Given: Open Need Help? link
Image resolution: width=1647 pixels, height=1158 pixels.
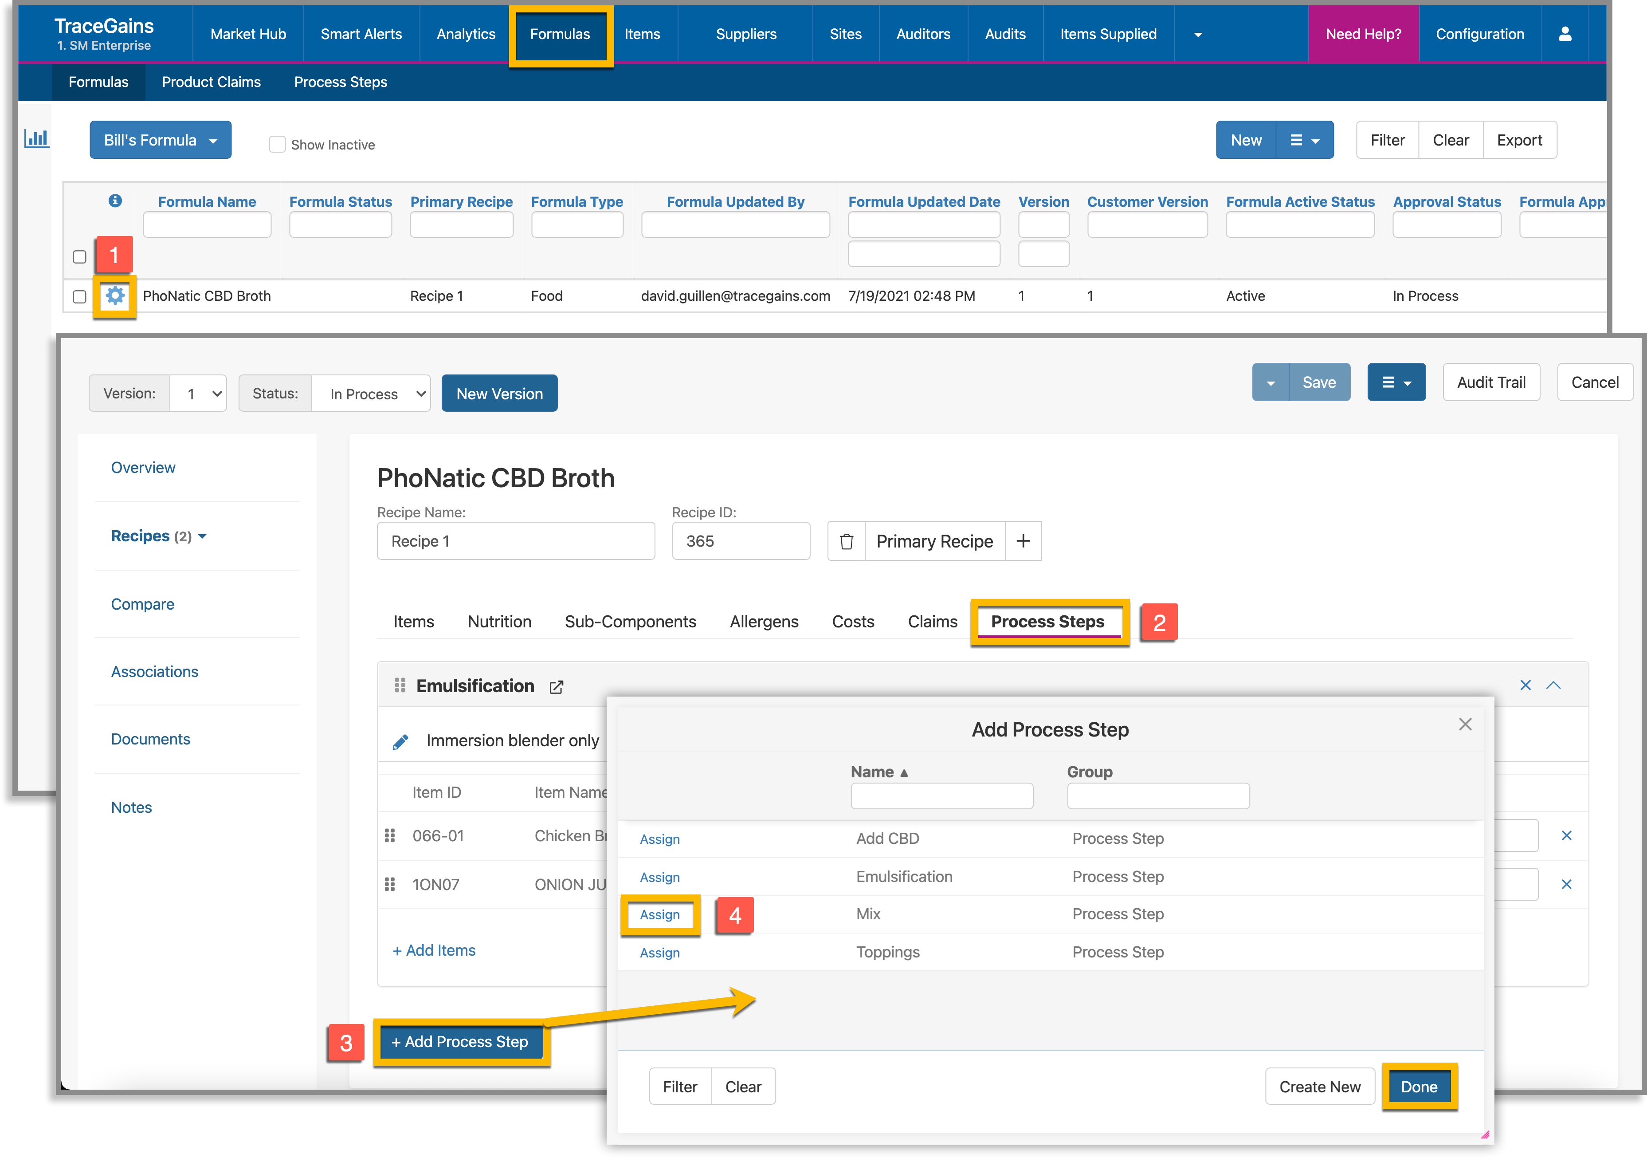Looking at the screenshot, I should pyautogui.click(x=1363, y=34).
